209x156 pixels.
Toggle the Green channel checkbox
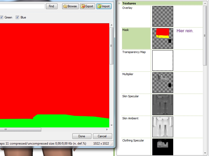click(x=2, y=17)
